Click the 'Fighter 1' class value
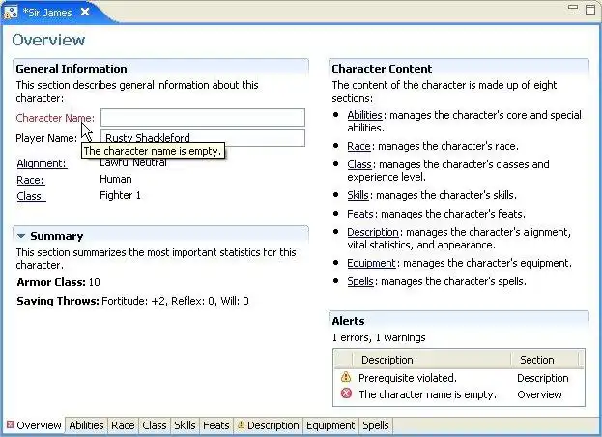The width and height of the screenshot is (602, 437). point(120,196)
